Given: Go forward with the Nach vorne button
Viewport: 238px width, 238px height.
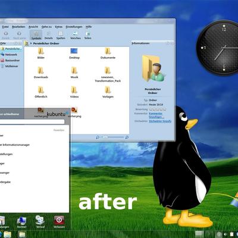Looking at the screenshot, I should (x=19, y=35).
